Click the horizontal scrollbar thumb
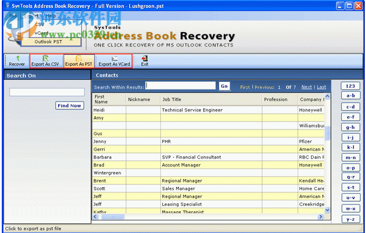This screenshot has width=366, height=233. pos(113,217)
